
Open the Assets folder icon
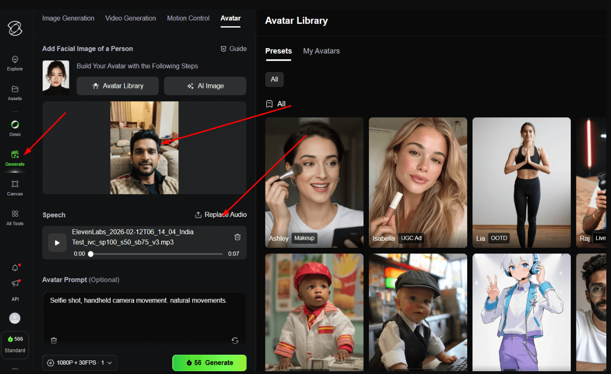(15, 93)
